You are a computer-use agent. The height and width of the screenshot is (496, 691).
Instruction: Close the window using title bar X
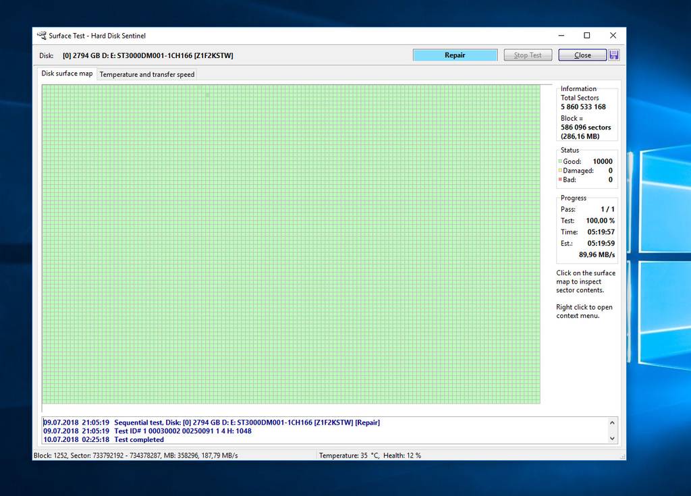[x=613, y=36]
